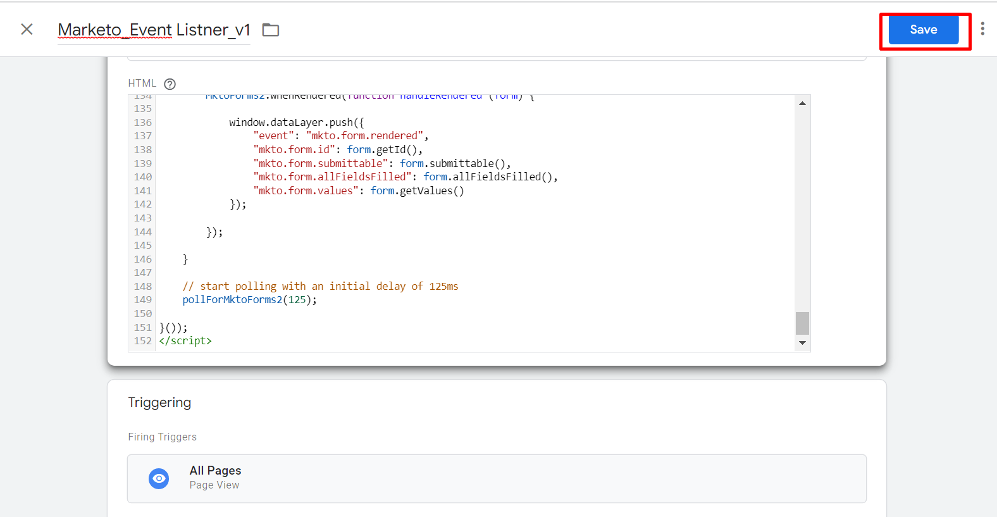The width and height of the screenshot is (997, 517).
Task: Click the "mkto.form.rendered" event line
Action: click(340, 135)
